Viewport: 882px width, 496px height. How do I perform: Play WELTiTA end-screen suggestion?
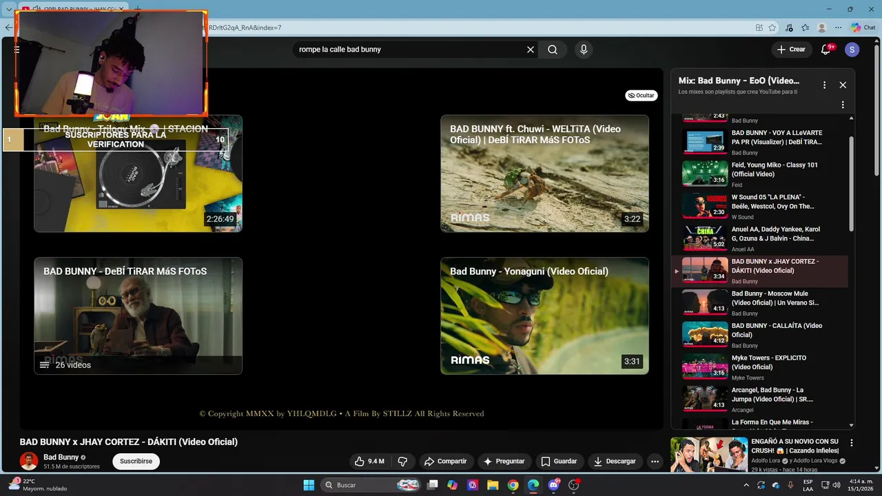[x=544, y=174]
